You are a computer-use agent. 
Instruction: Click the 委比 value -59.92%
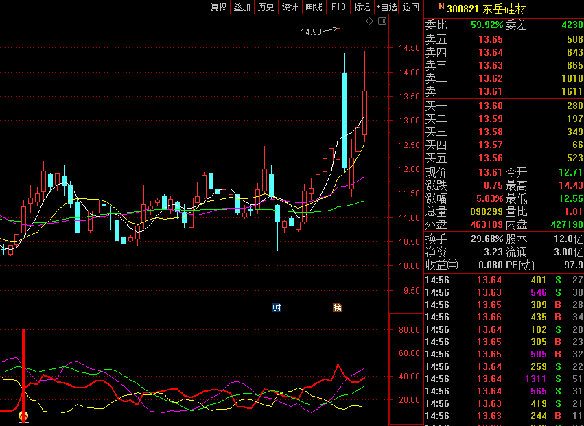click(x=485, y=25)
